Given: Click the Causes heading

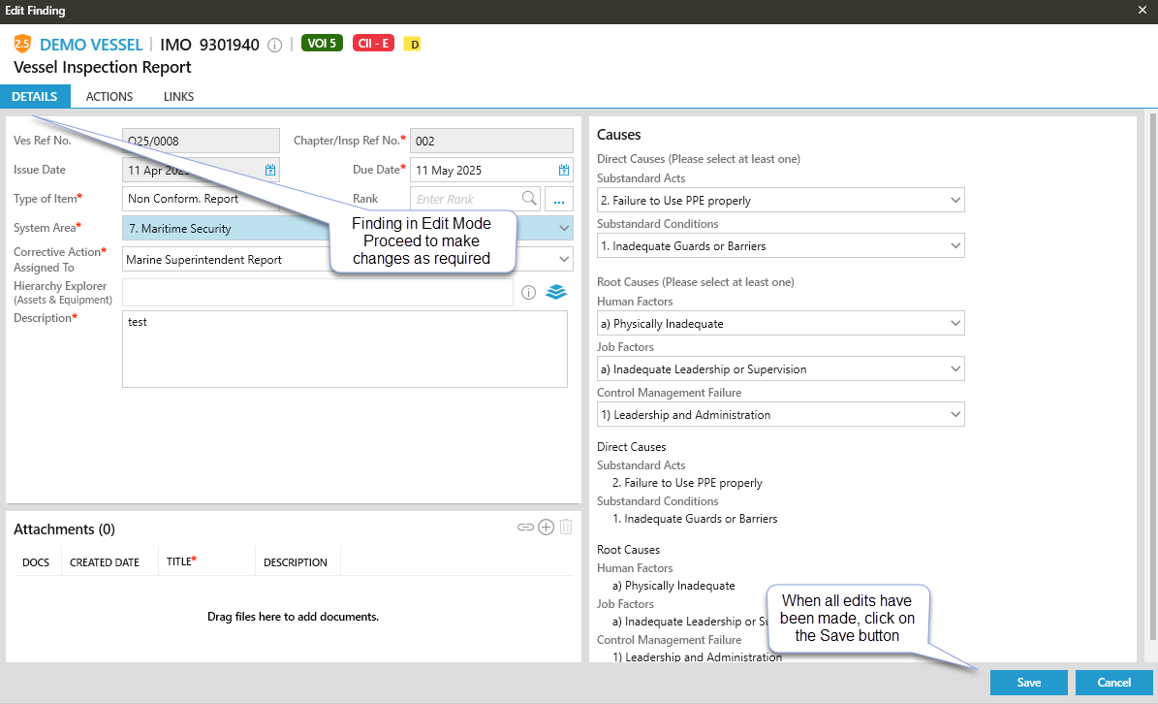Looking at the screenshot, I should 619,135.
